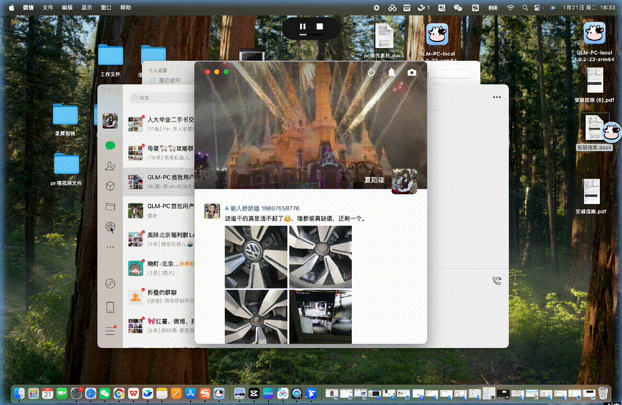Open Moments shutter icon in sidebar
Screen dimensions: 622x405
(x=110, y=227)
